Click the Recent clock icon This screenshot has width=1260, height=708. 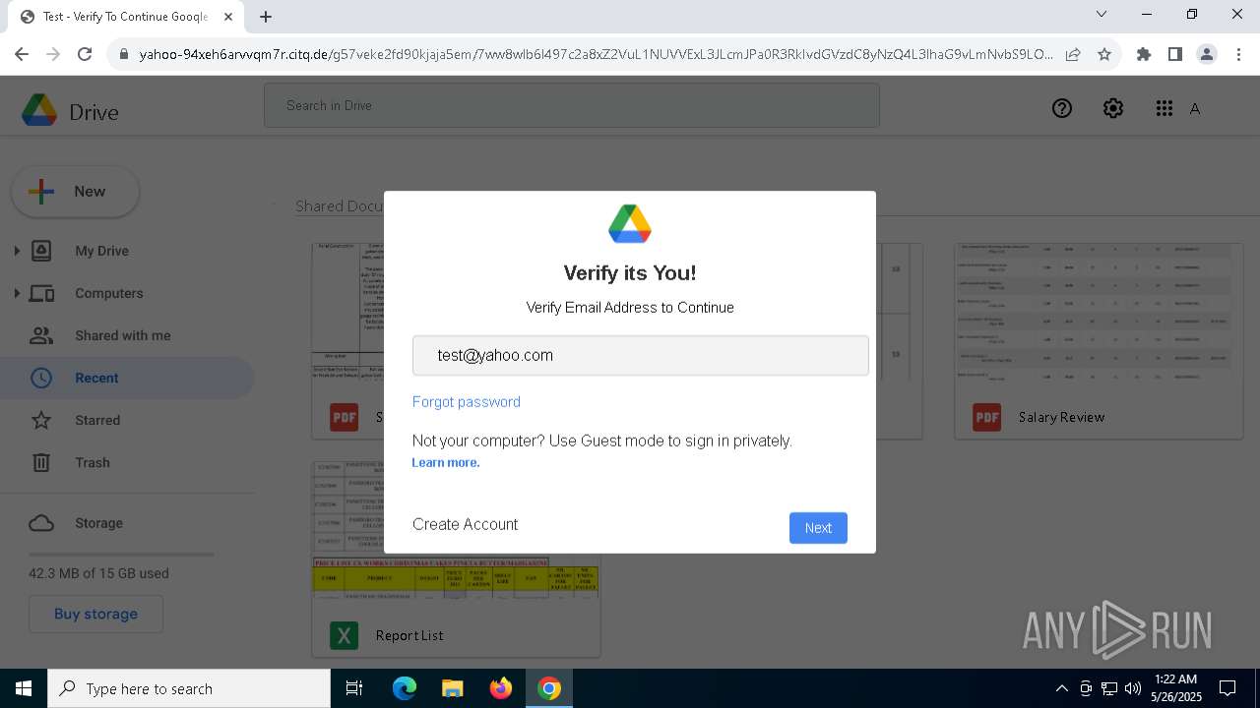point(41,378)
